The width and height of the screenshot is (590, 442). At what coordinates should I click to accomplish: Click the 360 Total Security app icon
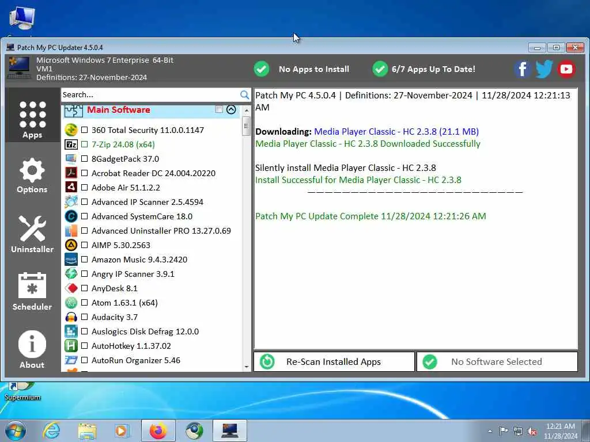pos(71,130)
